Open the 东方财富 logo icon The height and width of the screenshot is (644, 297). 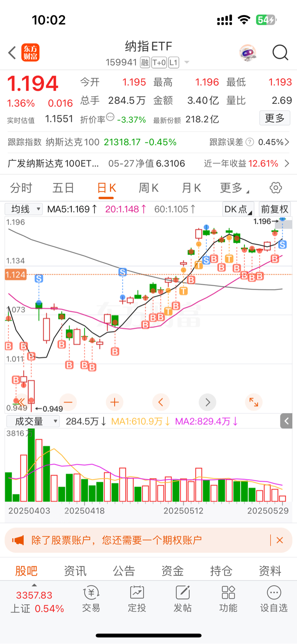pos(30,53)
